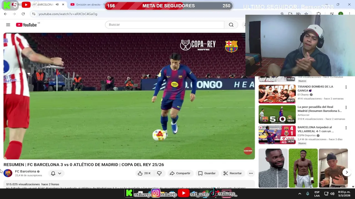Mute the FC BARCELONA tab audio
The width and height of the screenshot is (355, 199).
(57, 5)
